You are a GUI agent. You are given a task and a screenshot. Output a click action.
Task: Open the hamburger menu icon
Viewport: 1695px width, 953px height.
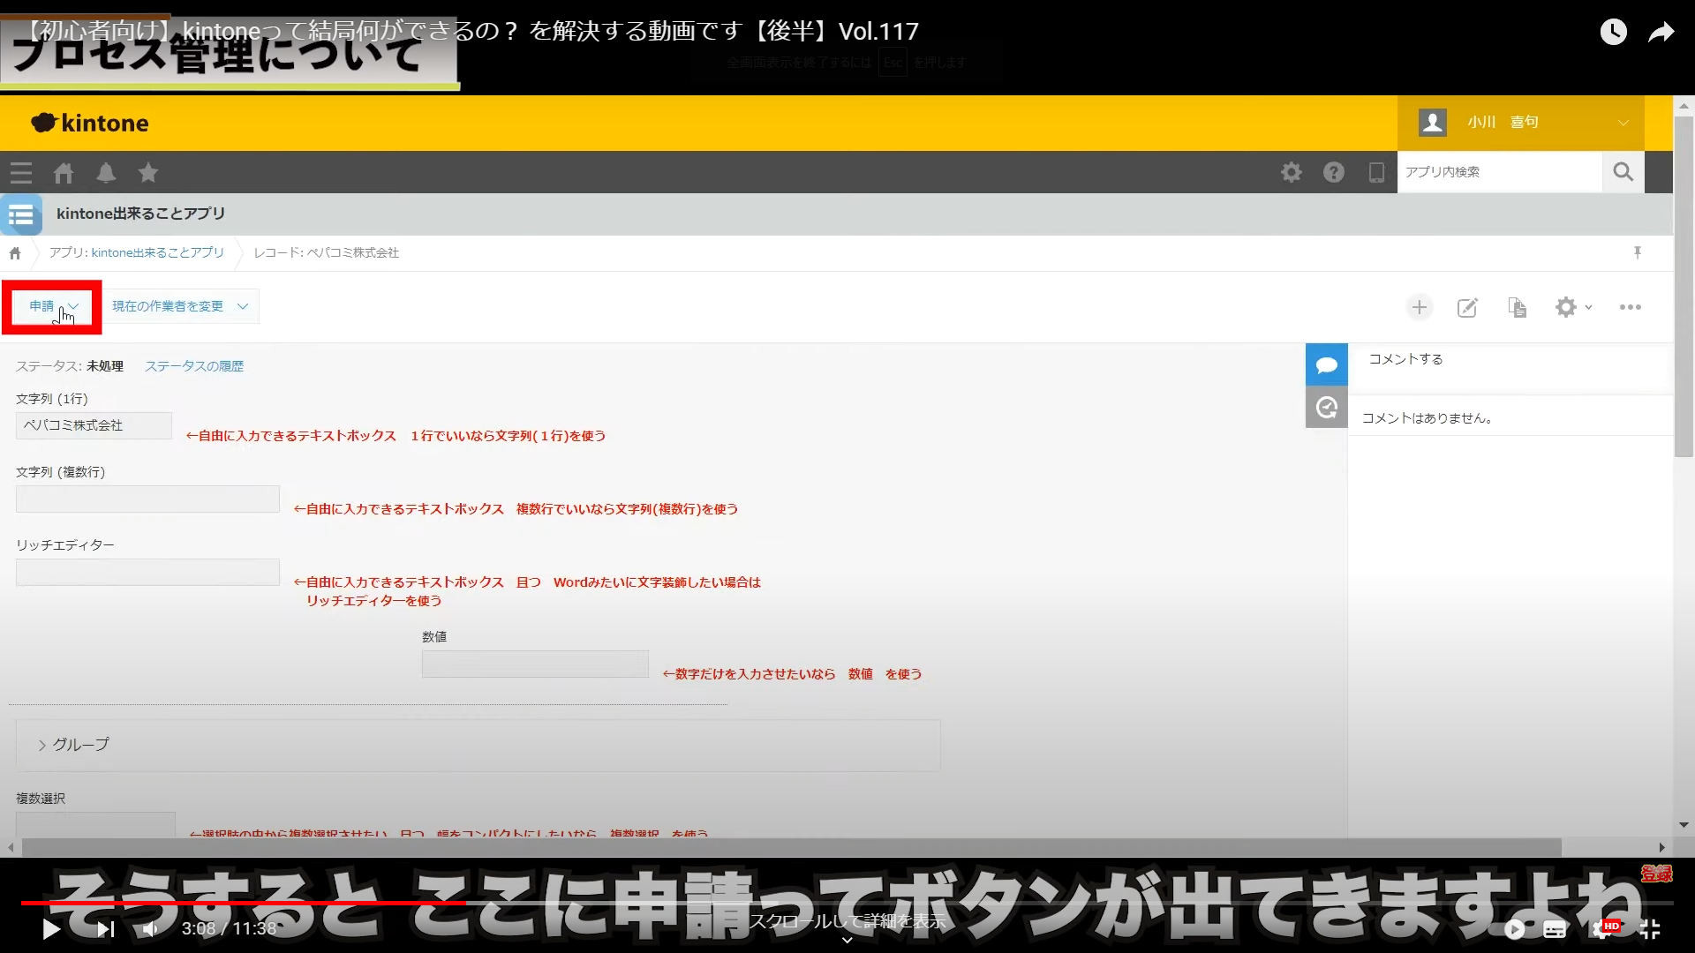coord(21,173)
